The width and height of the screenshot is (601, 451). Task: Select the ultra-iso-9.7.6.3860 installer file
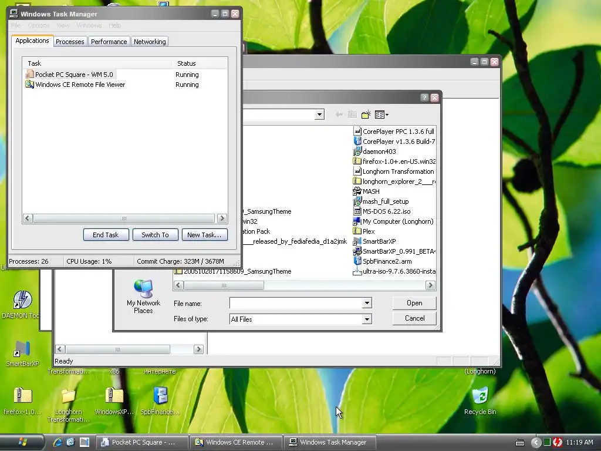click(x=394, y=271)
